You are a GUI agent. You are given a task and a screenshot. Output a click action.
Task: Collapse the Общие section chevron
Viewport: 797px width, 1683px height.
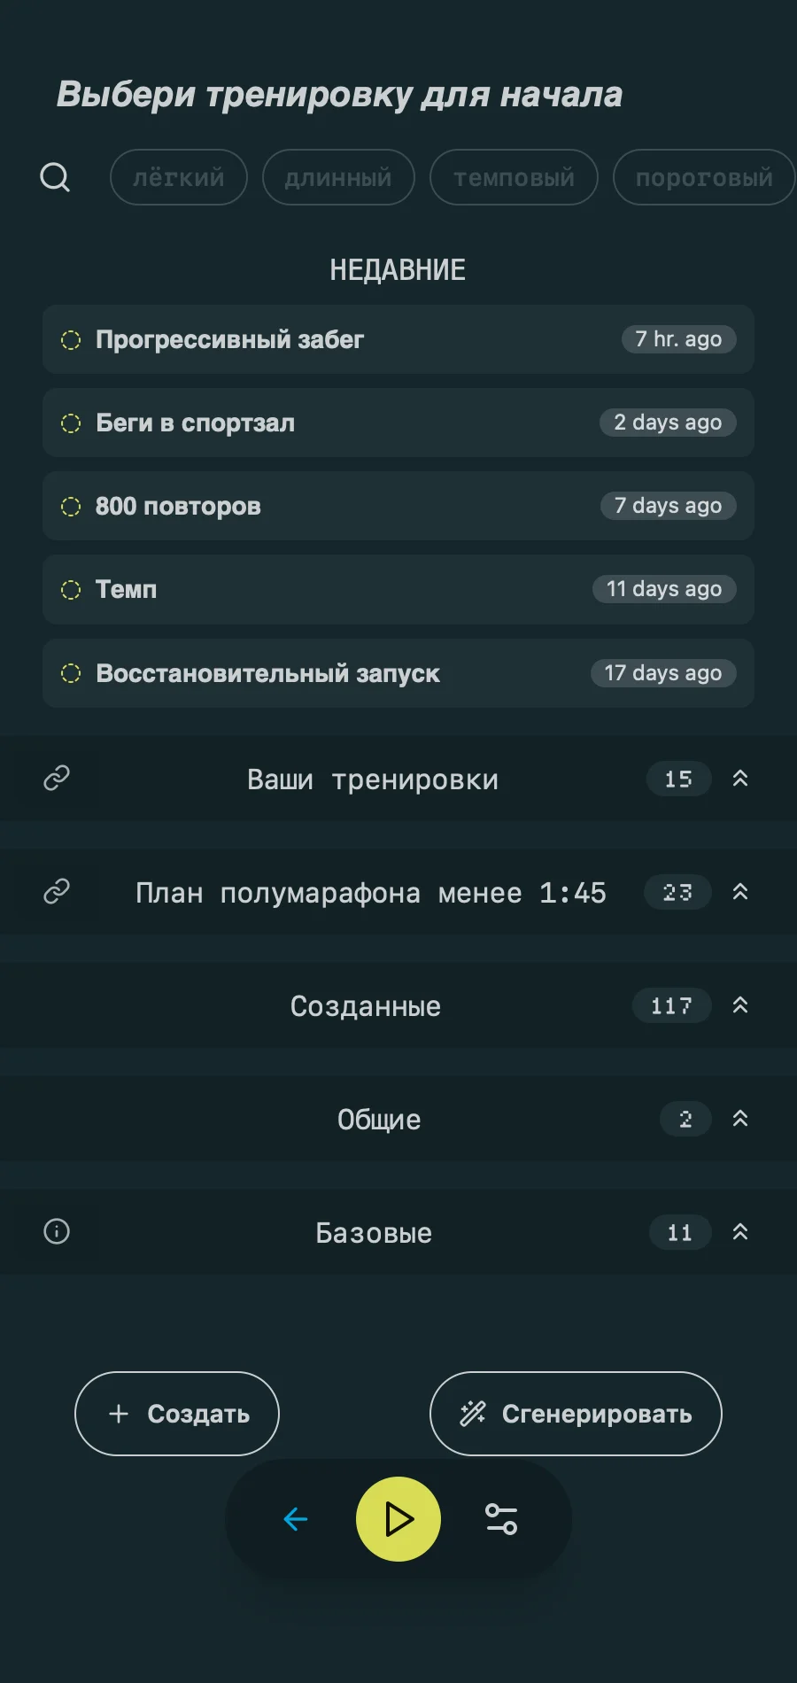(740, 1119)
